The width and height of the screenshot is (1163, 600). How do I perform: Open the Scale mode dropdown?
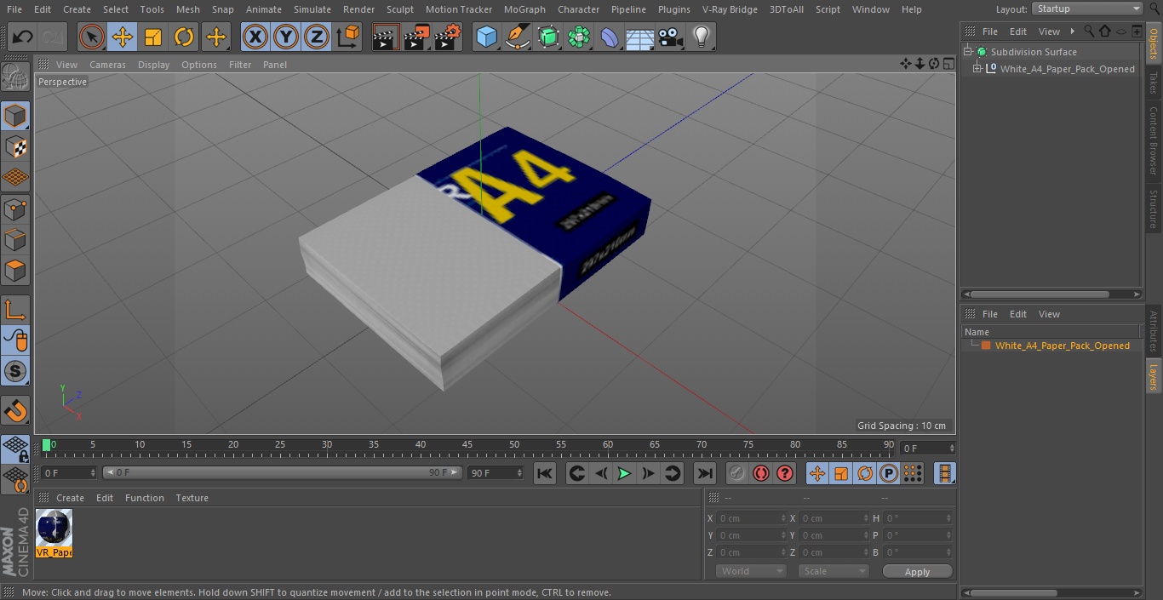pyautogui.click(x=834, y=571)
